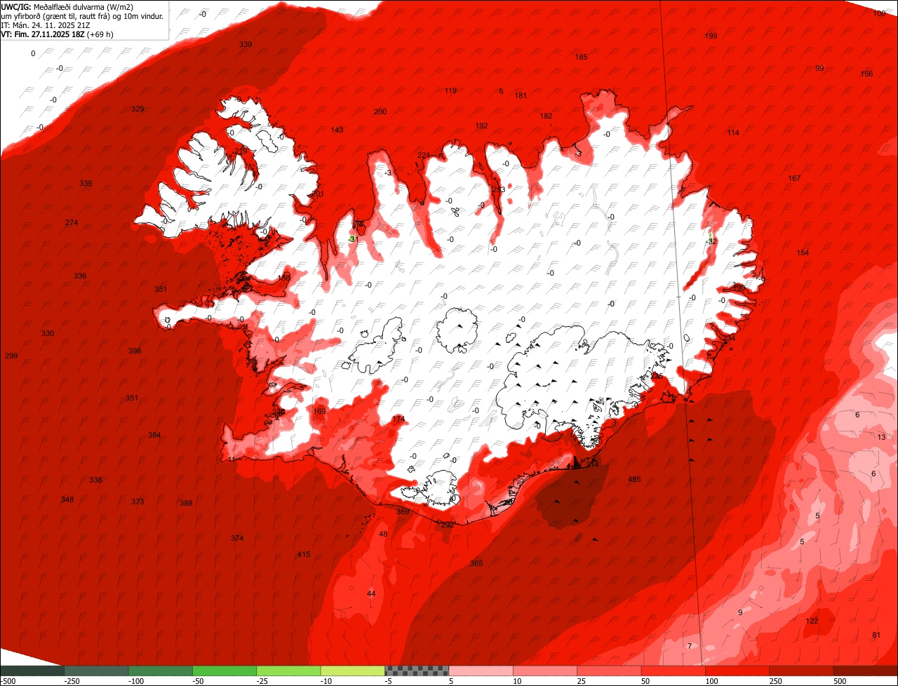Click the map value 348 in the southwest

click(x=67, y=499)
